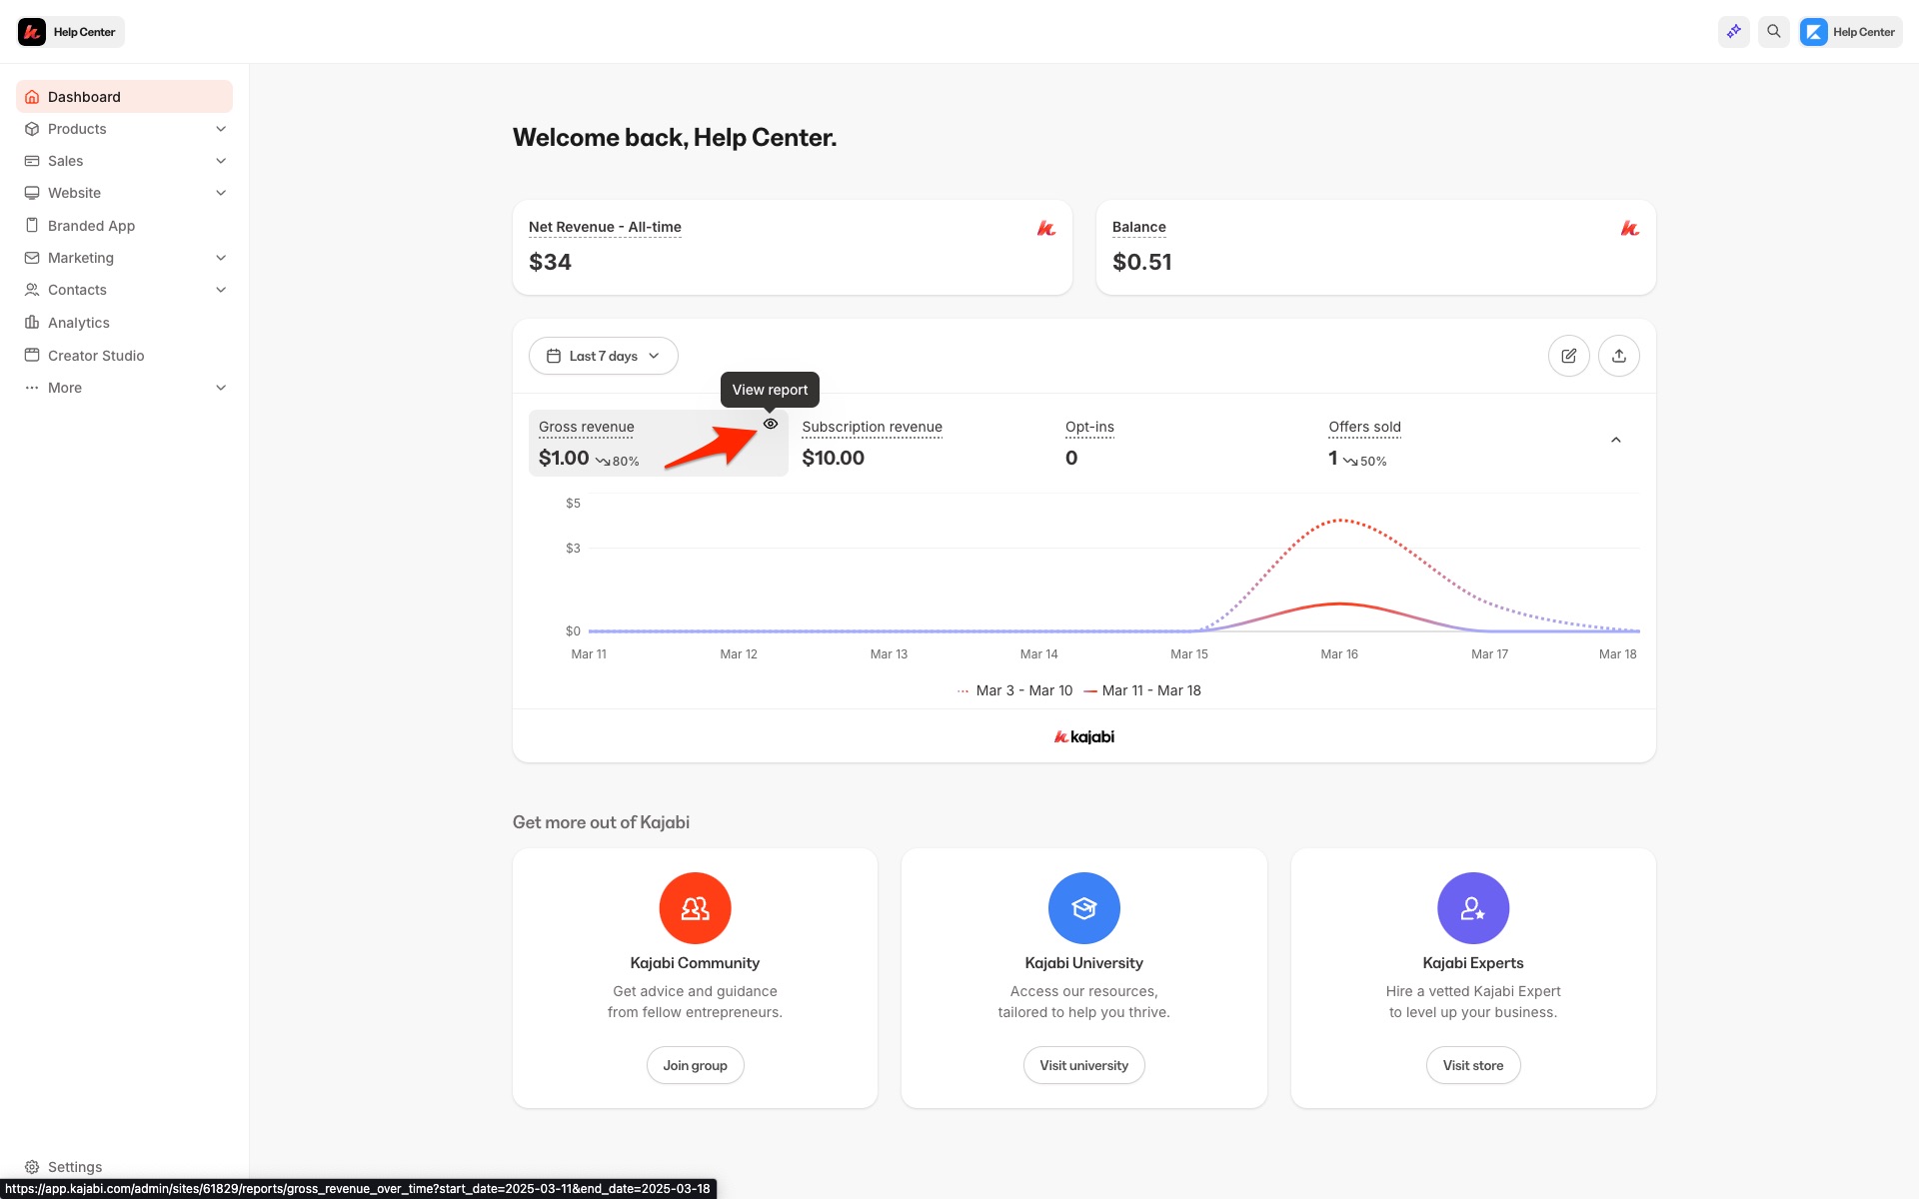Click the export upload icon button

click(x=1618, y=356)
